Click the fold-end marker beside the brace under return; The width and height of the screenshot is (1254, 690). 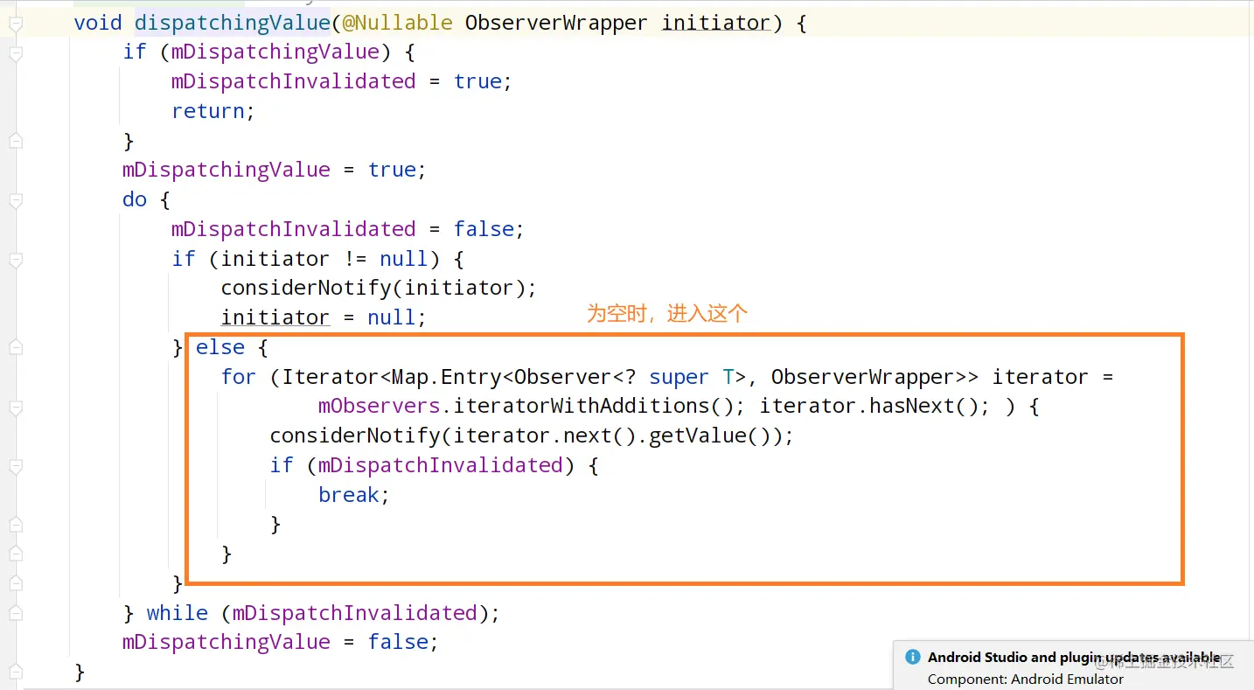point(15,141)
